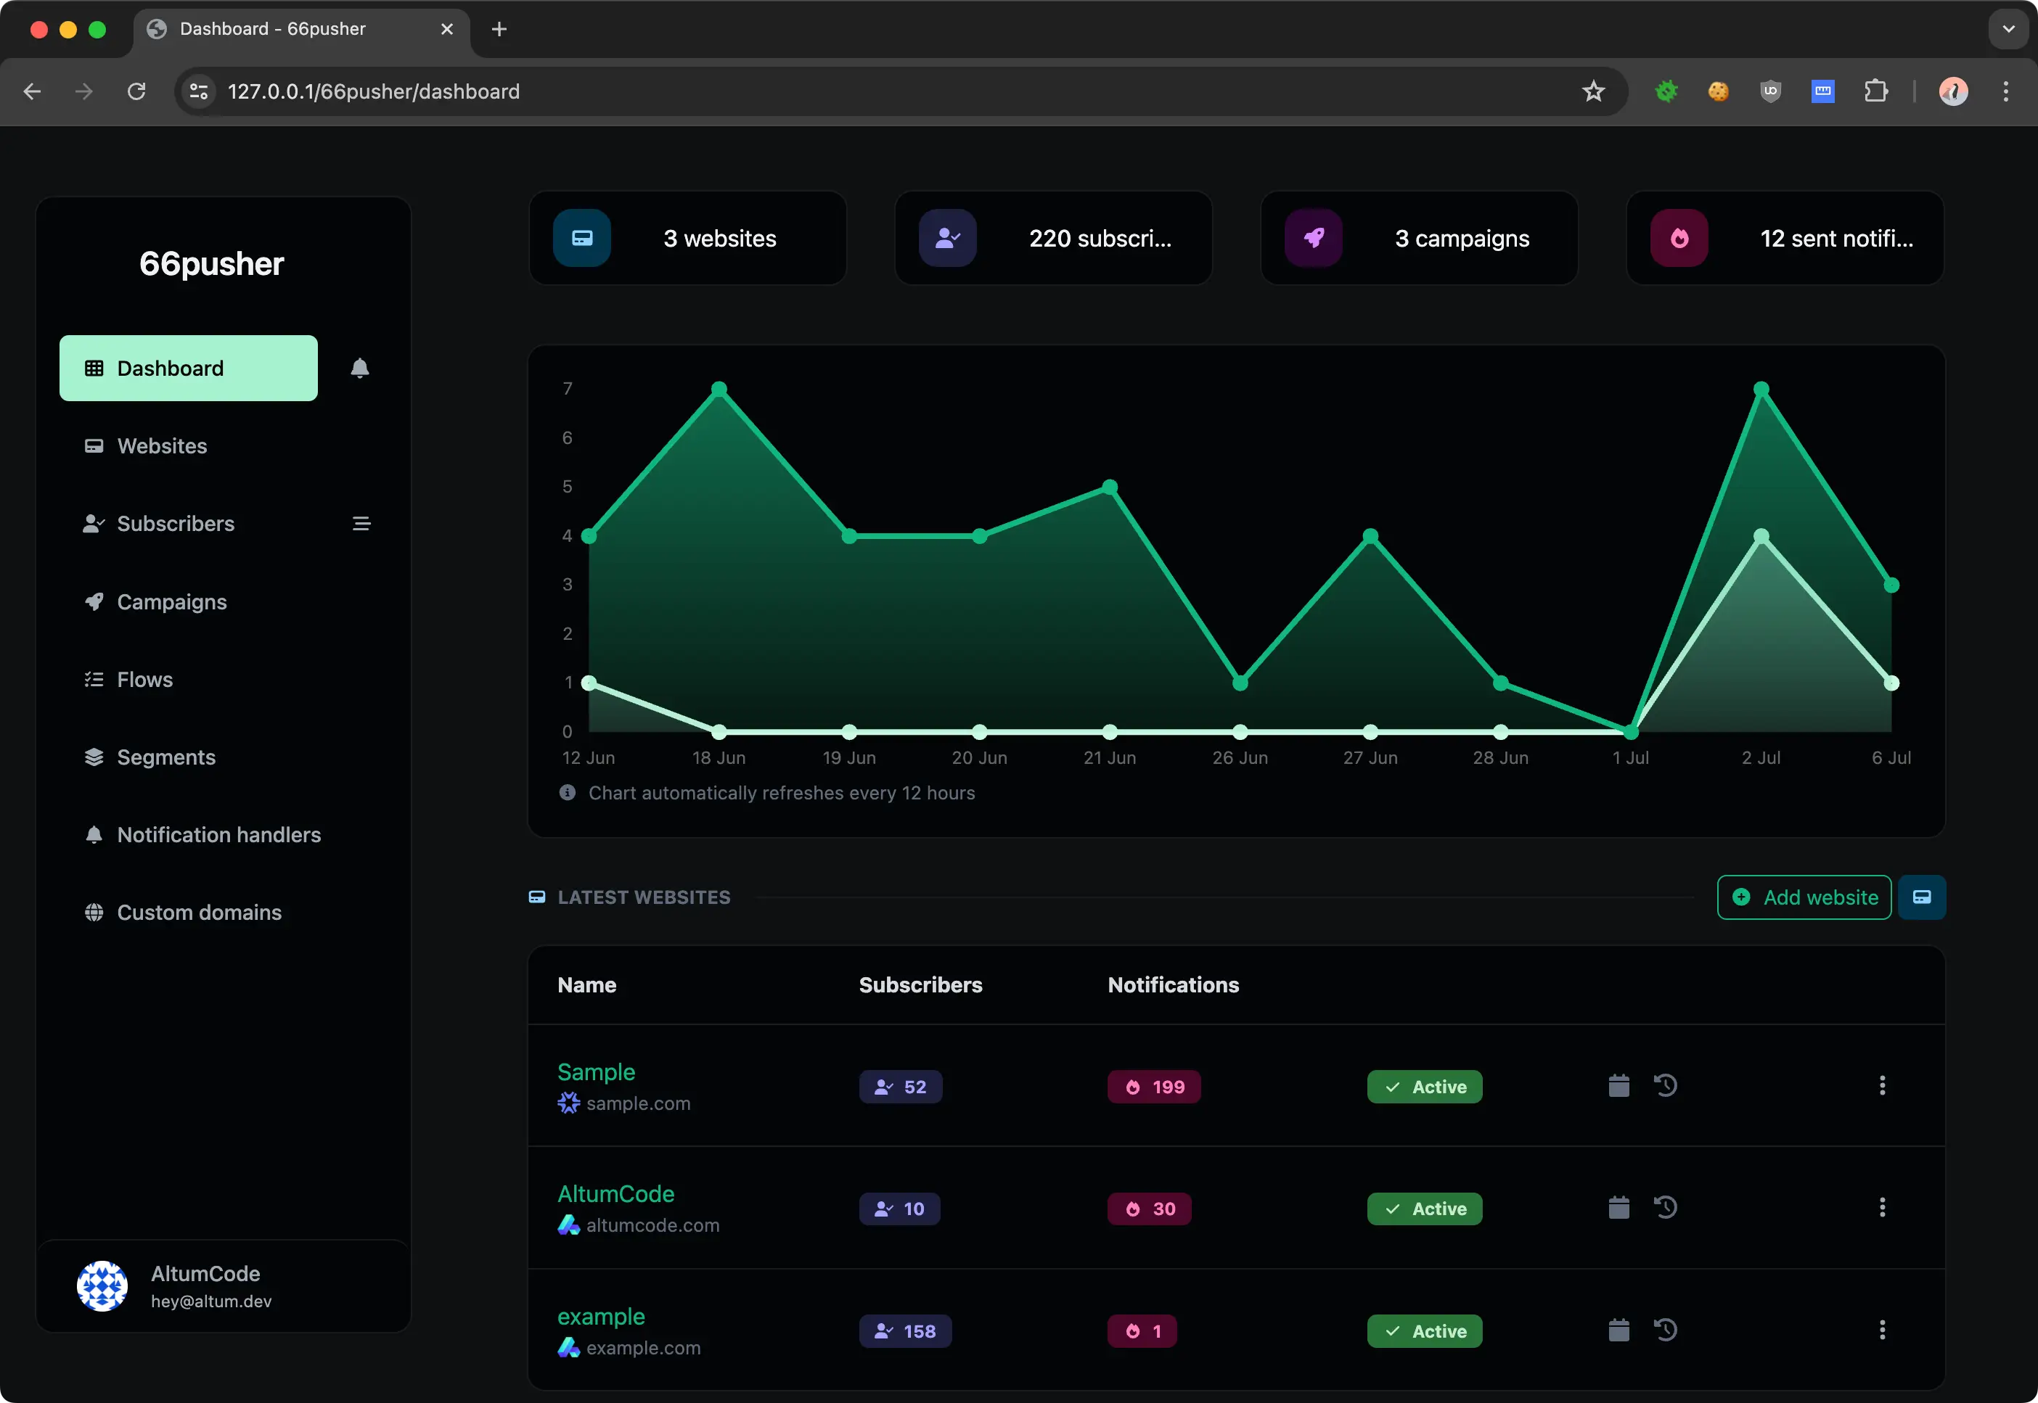Select the Segments layers icon
Image resolution: width=2038 pixels, height=1403 pixels.
(94, 757)
